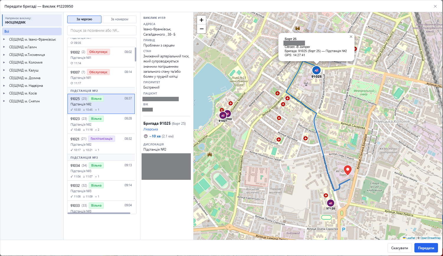Expand СЕ(Ш)МД м. Коломия node
This screenshot has width=443, height=256.
point(4,62)
